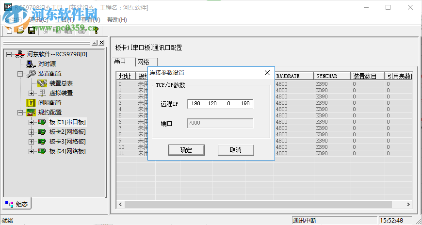Click the first octet 198 of 远程IP

tap(195, 103)
